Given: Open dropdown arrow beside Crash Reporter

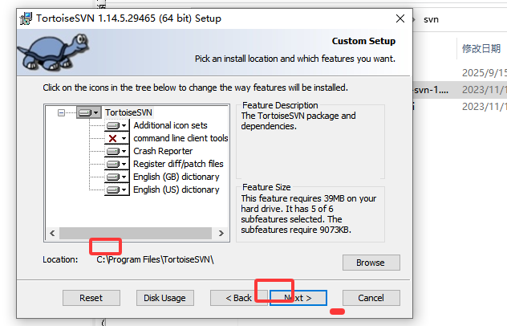Looking at the screenshot, I should [124, 151].
